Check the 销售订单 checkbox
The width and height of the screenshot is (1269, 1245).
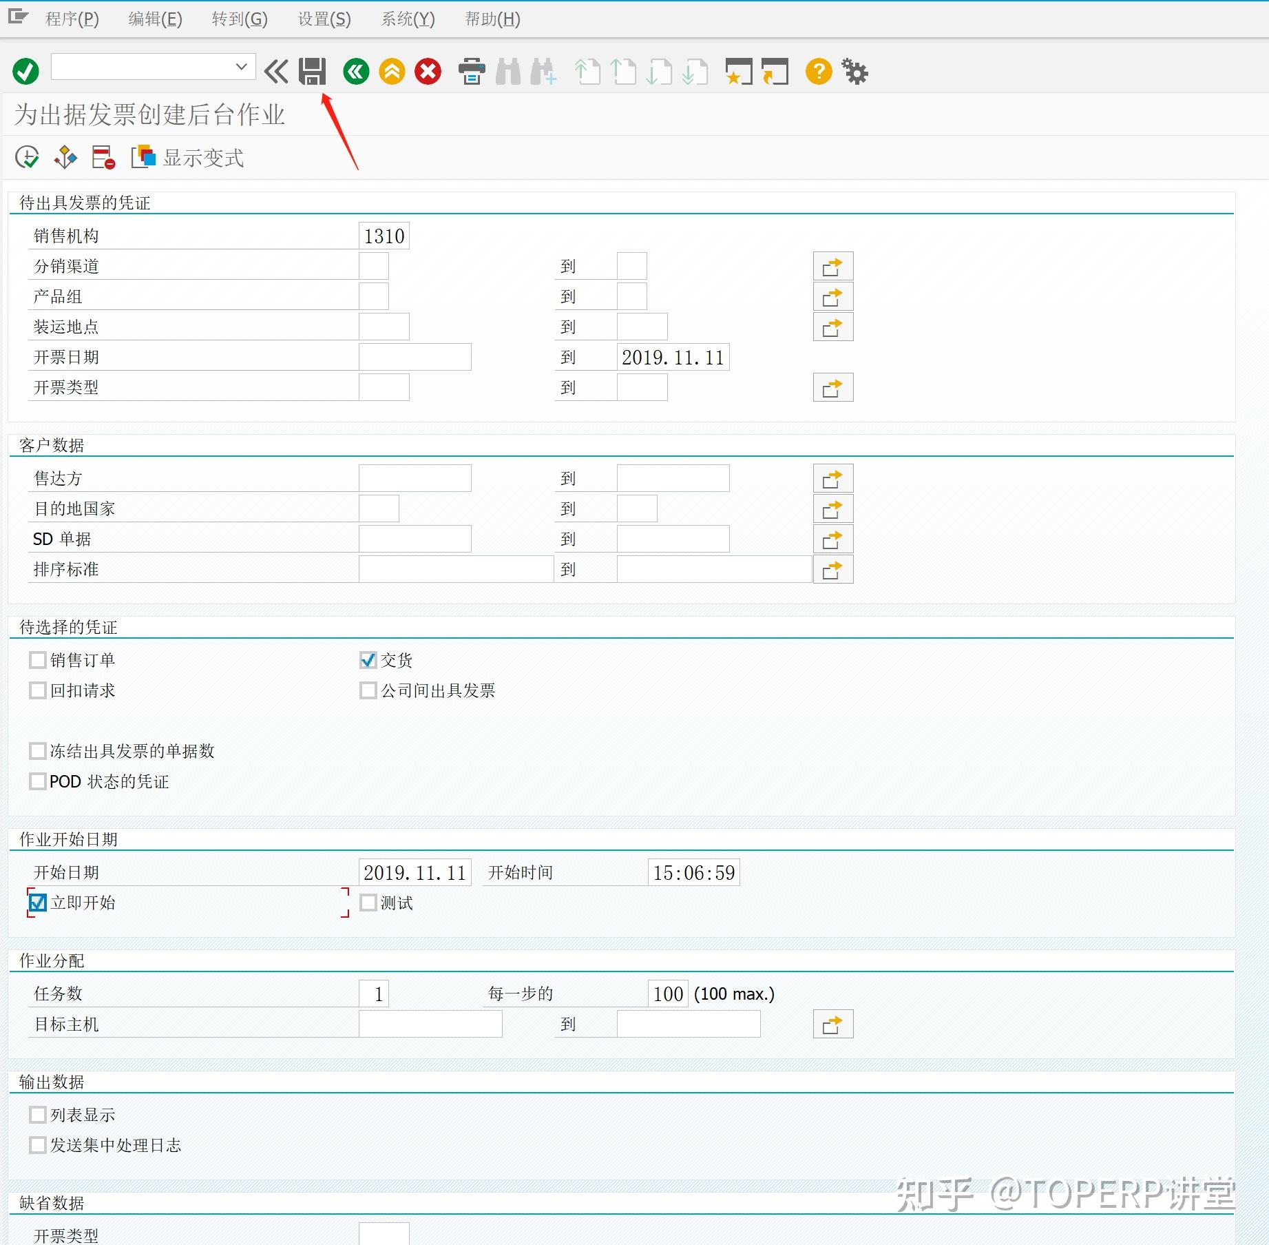pyautogui.click(x=38, y=659)
